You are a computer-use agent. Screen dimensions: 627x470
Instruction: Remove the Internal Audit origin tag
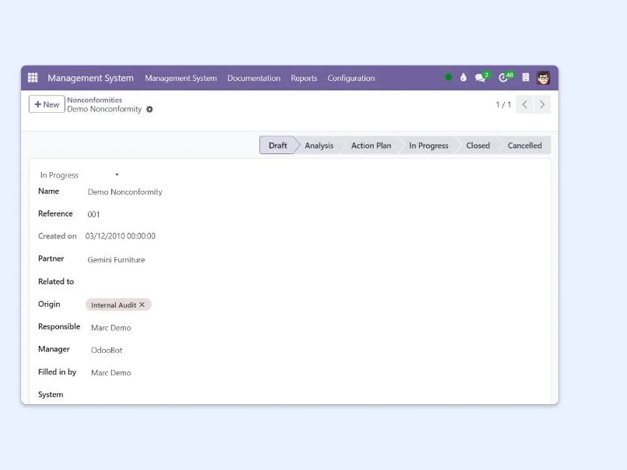pyautogui.click(x=142, y=305)
